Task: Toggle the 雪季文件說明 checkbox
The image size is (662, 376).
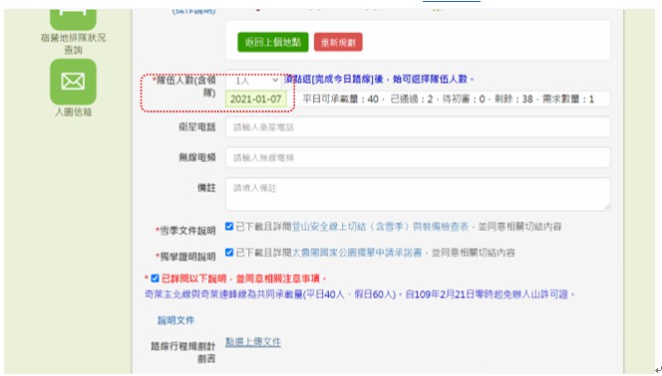Action: [229, 227]
